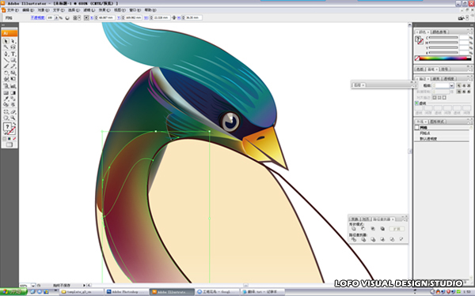Toggle visibility box beside mesh appearance item
This screenshot has height=296, width=475.
point(417,127)
